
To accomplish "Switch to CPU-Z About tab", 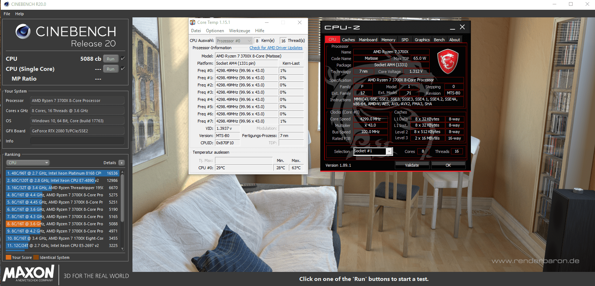I will pos(455,40).
